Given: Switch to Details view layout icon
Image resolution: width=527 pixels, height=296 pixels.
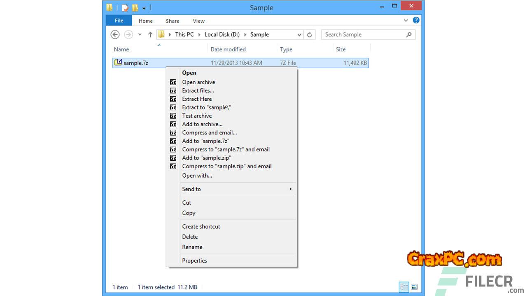Looking at the screenshot, I should 404,287.
